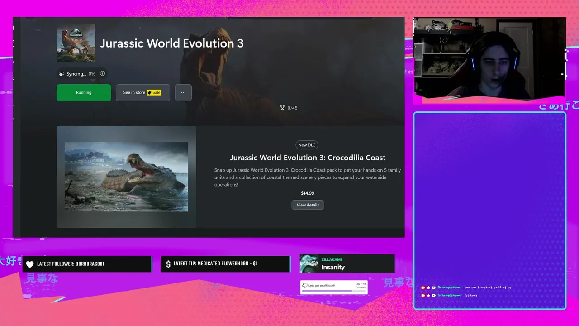Click the cloud sync status icon
This screenshot has height=326, width=579.
[62, 74]
